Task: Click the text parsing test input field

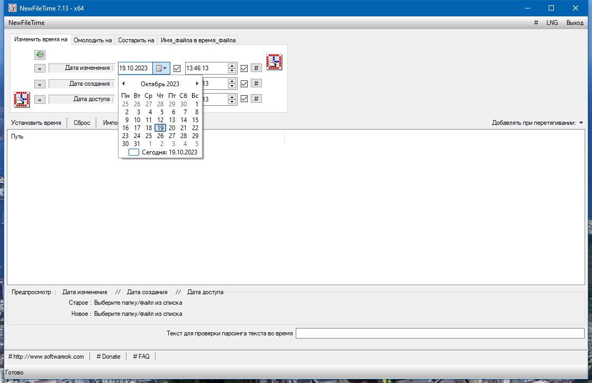Action: coord(440,333)
